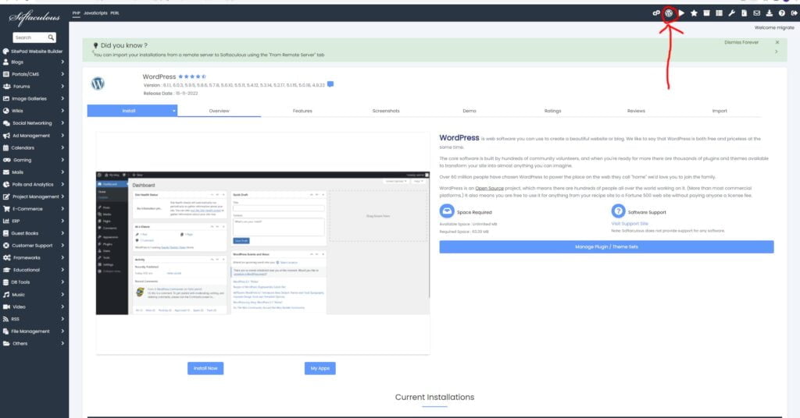Open settings via the wrench icon

(731, 13)
